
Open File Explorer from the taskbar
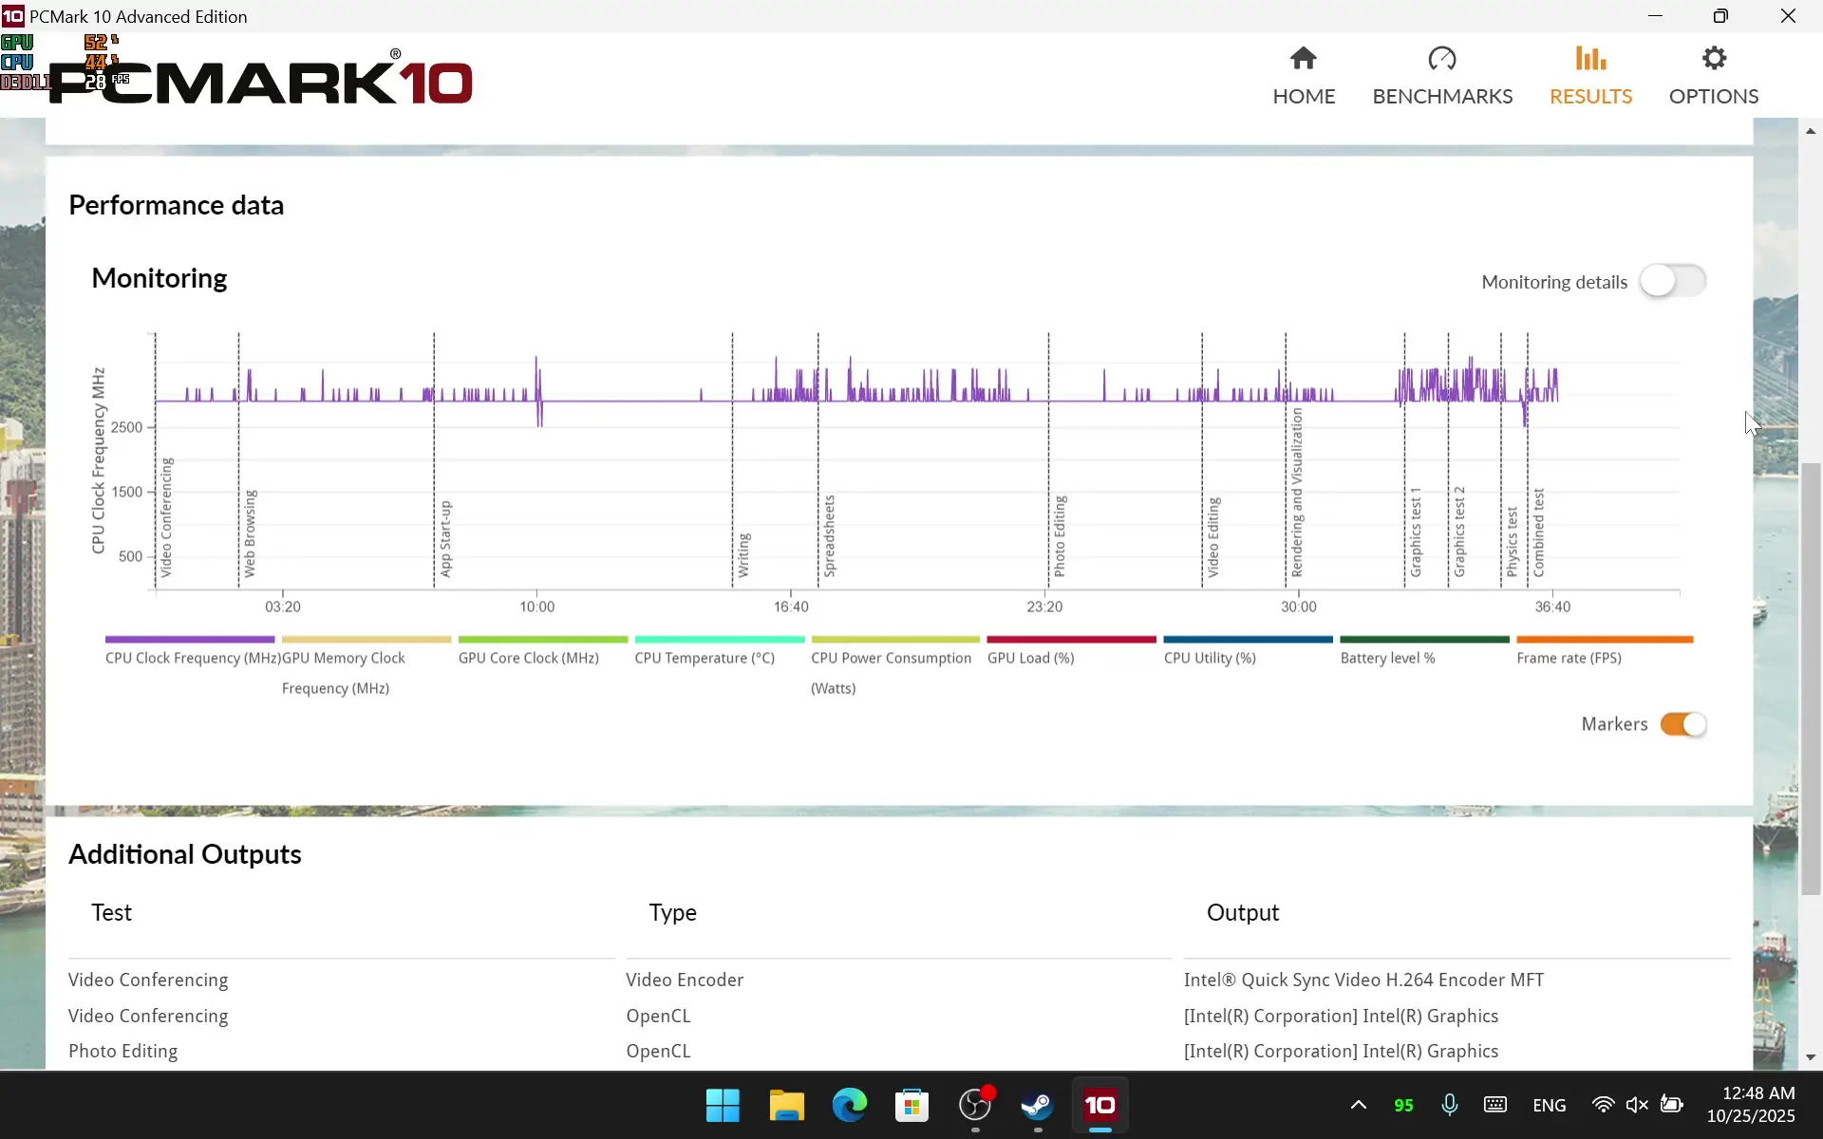[x=786, y=1105]
